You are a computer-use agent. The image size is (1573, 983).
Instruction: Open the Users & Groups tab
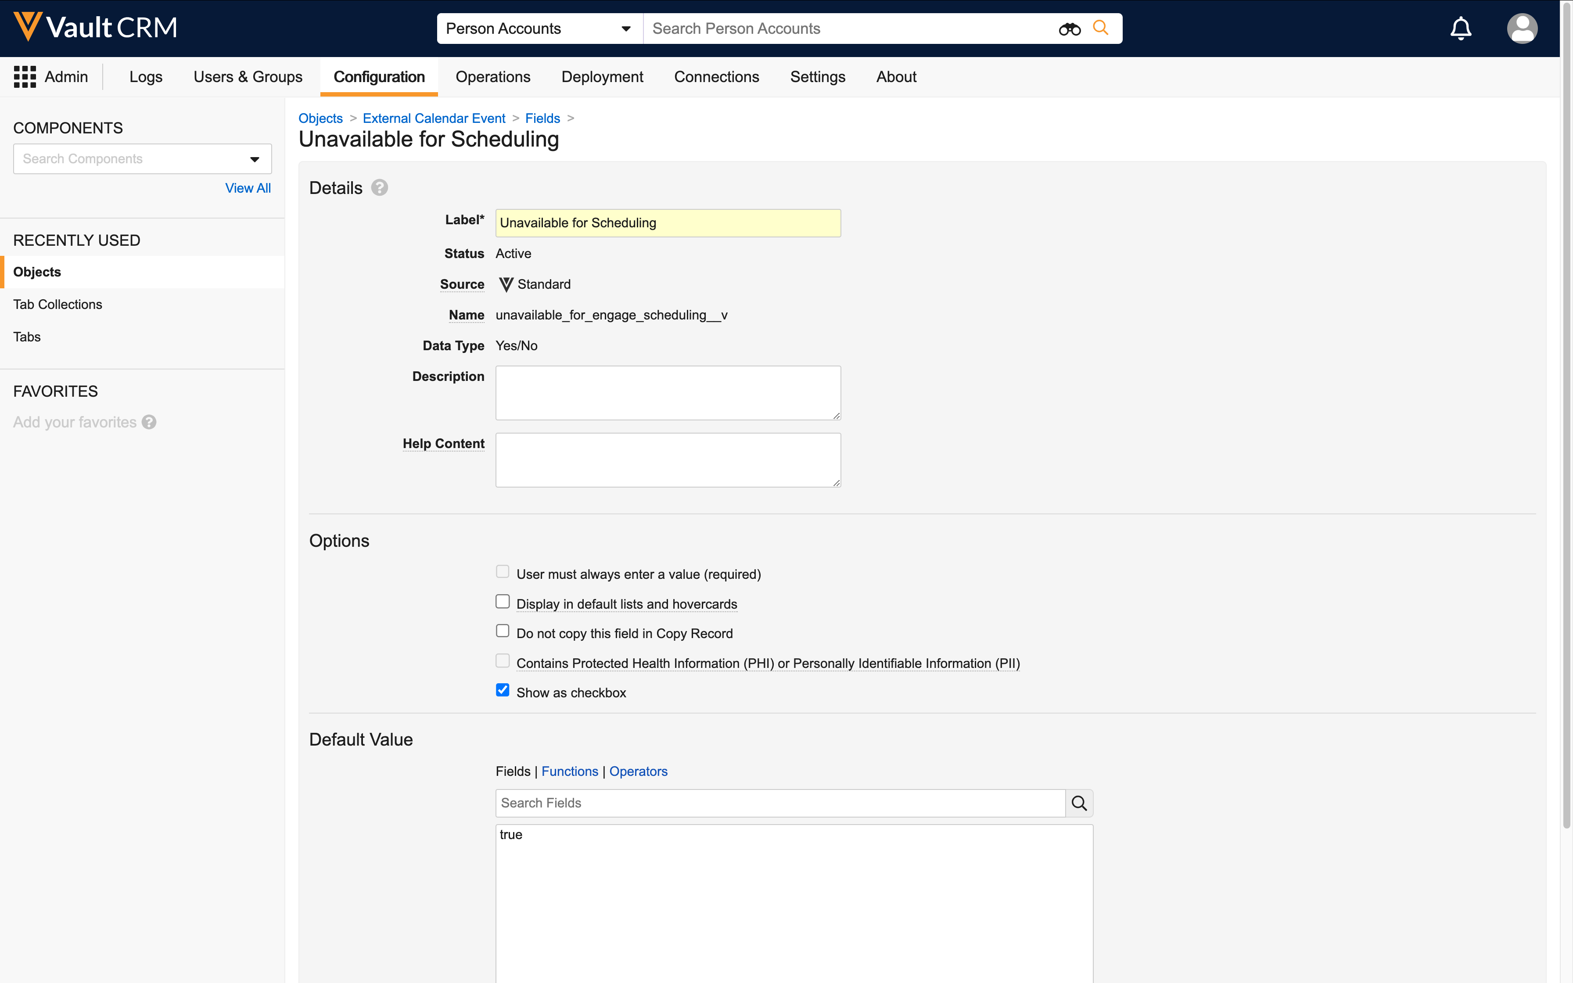tap(248, 77)
